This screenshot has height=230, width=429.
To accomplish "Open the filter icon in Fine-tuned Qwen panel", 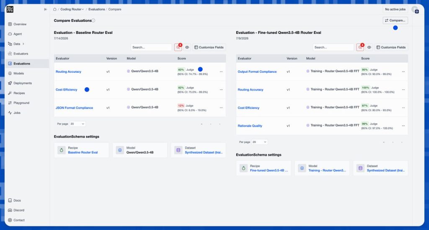I will click(360, 47).
